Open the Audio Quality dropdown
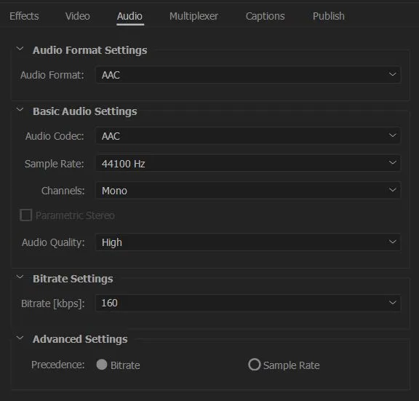The image size is (419, 401). click(x=248, y=242)
